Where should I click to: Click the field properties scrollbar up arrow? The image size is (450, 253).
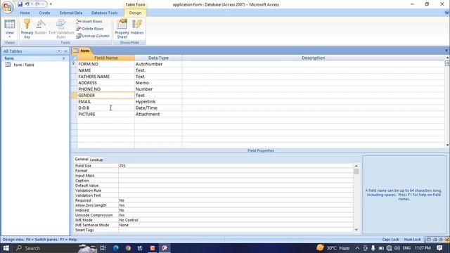pyautogui.click(x=356, y=166)
